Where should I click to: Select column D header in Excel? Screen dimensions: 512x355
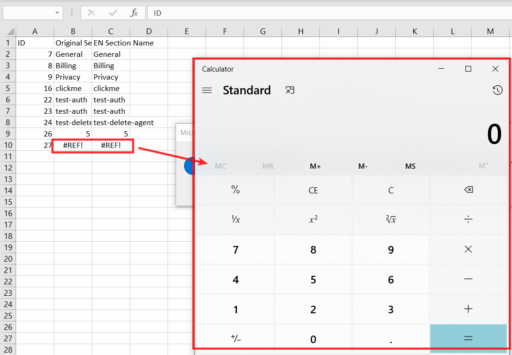click(149, 31)
